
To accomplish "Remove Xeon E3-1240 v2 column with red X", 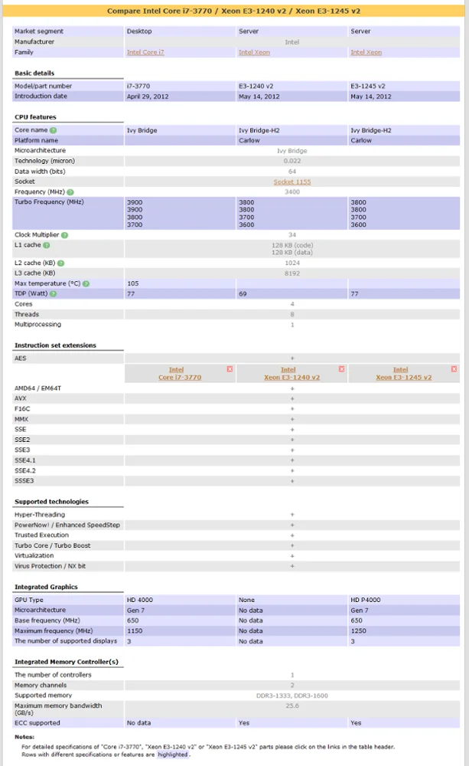I will click(x=342, y=369).
